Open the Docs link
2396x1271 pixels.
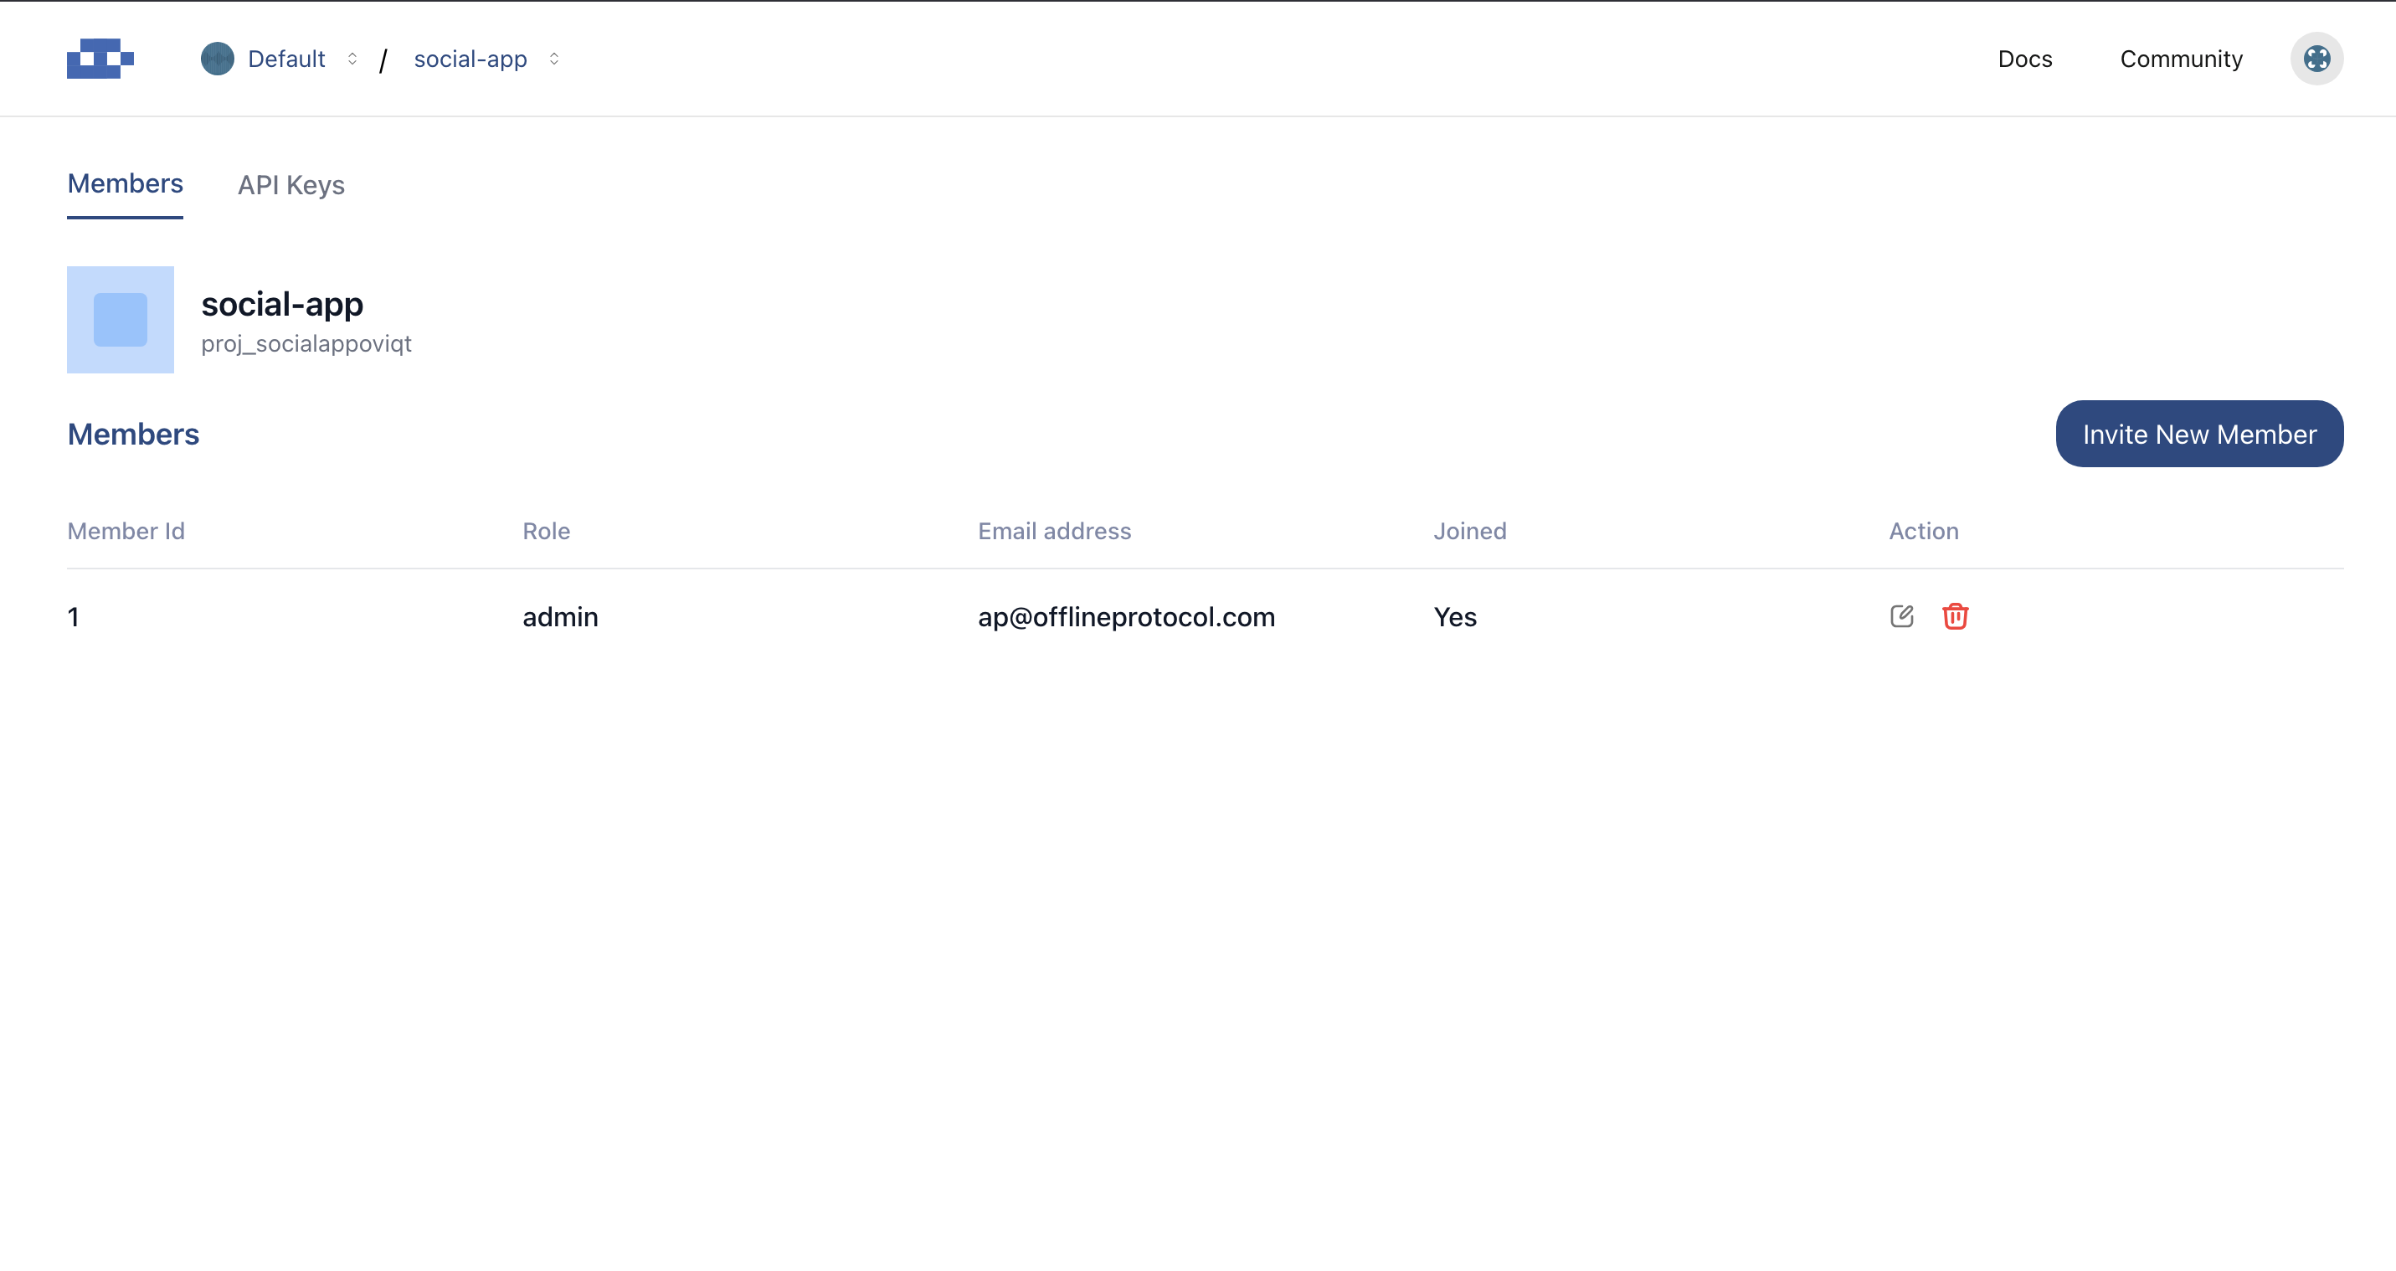[x=2024, y=59]
